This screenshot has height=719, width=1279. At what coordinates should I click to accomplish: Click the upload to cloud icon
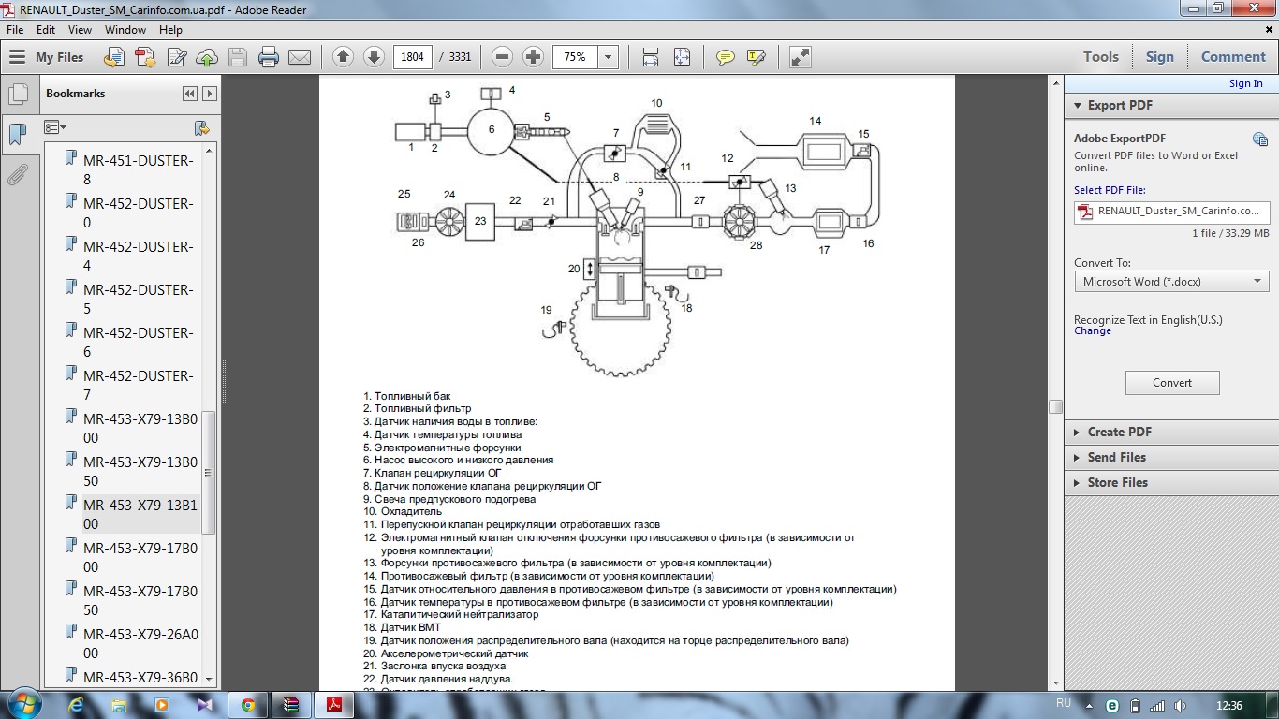click(207, 57)
